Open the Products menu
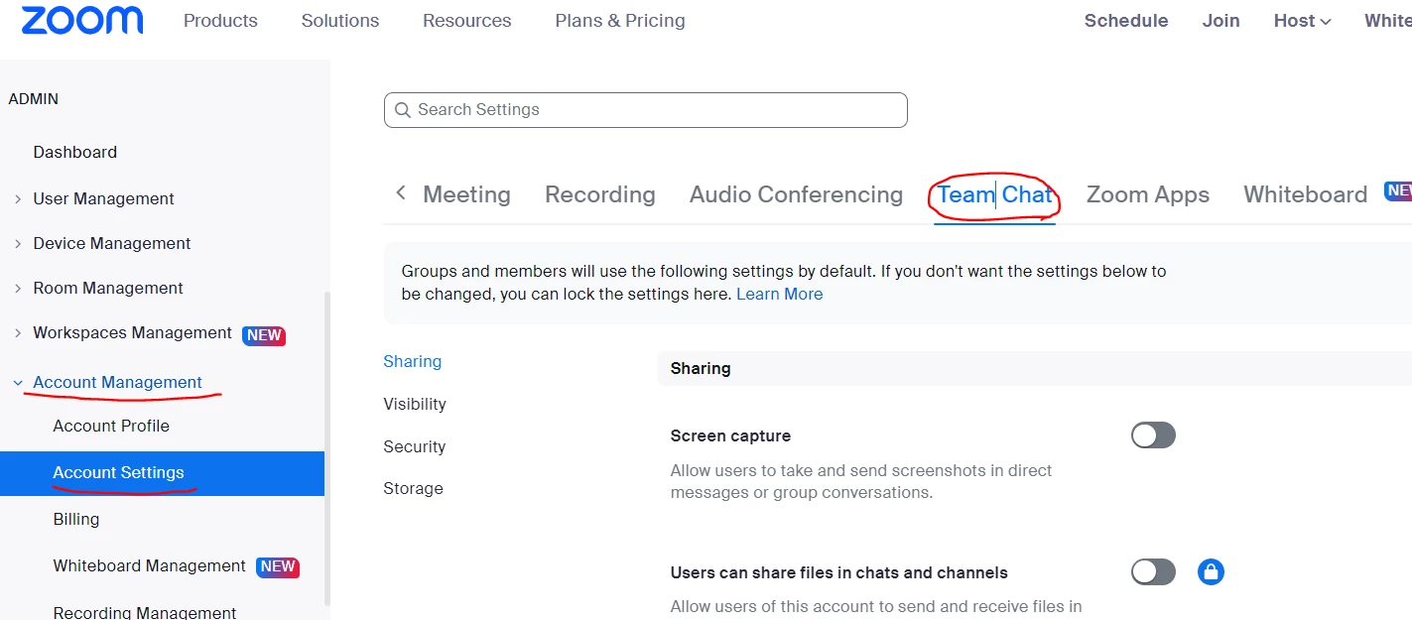1412x620 pixels. pos(220,21)
